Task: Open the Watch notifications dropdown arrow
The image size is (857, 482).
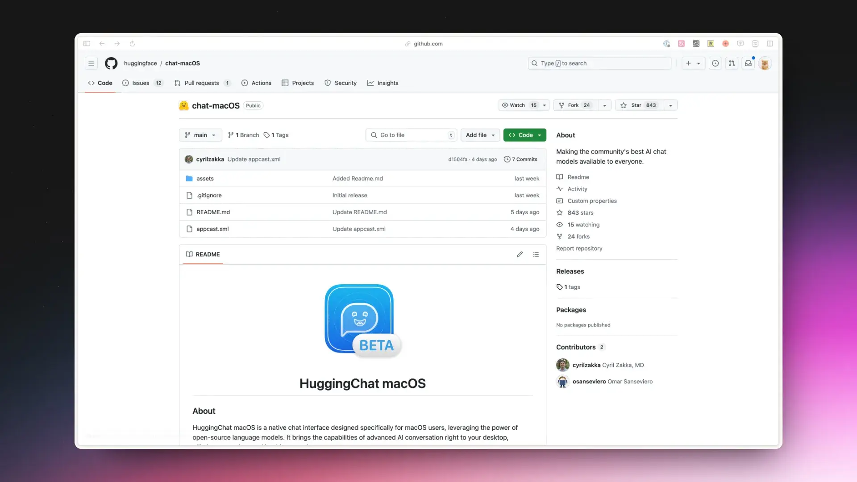Action: [544, 105]
